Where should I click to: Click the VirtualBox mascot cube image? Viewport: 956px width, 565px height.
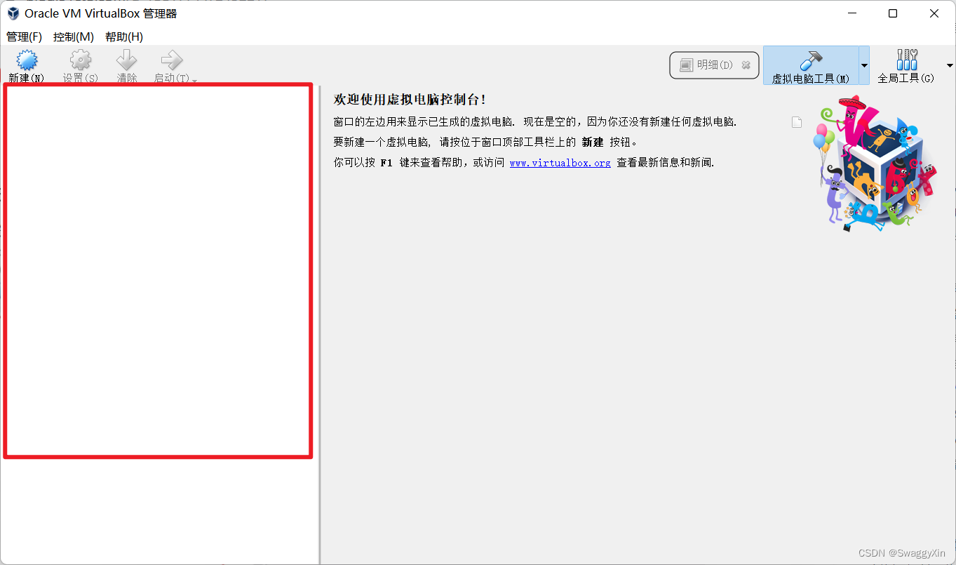tap(877, 163)
